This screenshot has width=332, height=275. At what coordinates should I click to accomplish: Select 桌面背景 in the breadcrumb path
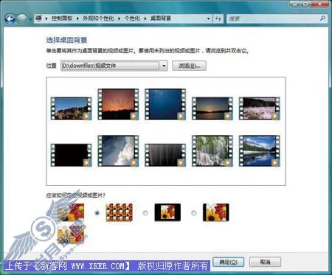click(161, 18)
